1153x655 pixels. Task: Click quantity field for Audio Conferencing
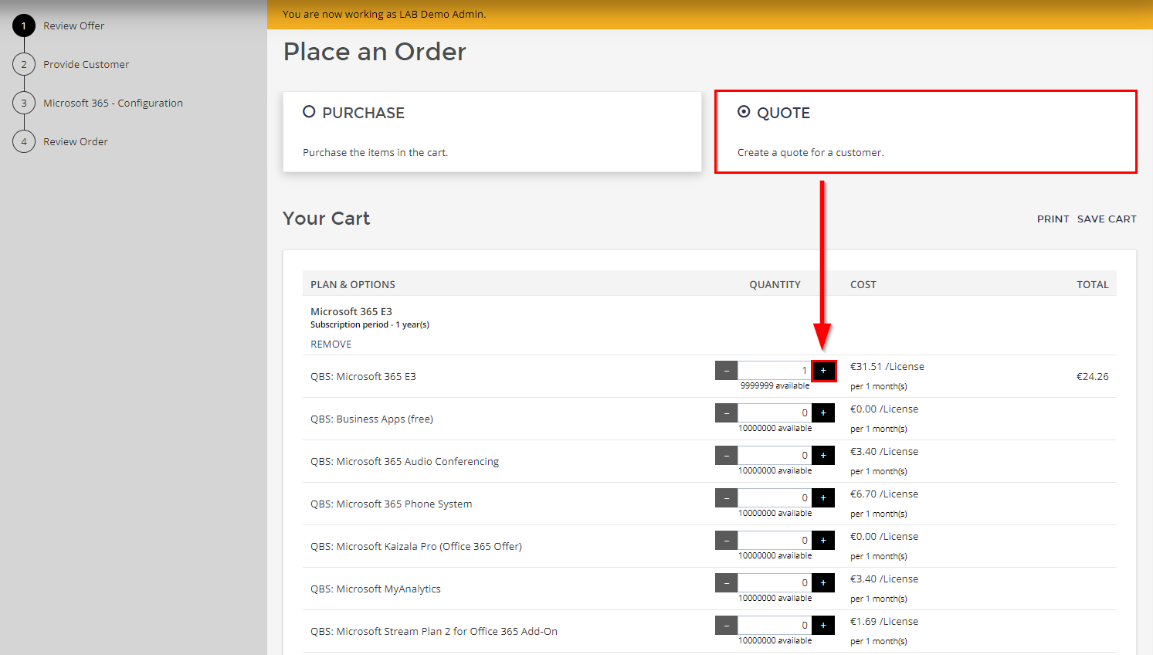point(775,456)
